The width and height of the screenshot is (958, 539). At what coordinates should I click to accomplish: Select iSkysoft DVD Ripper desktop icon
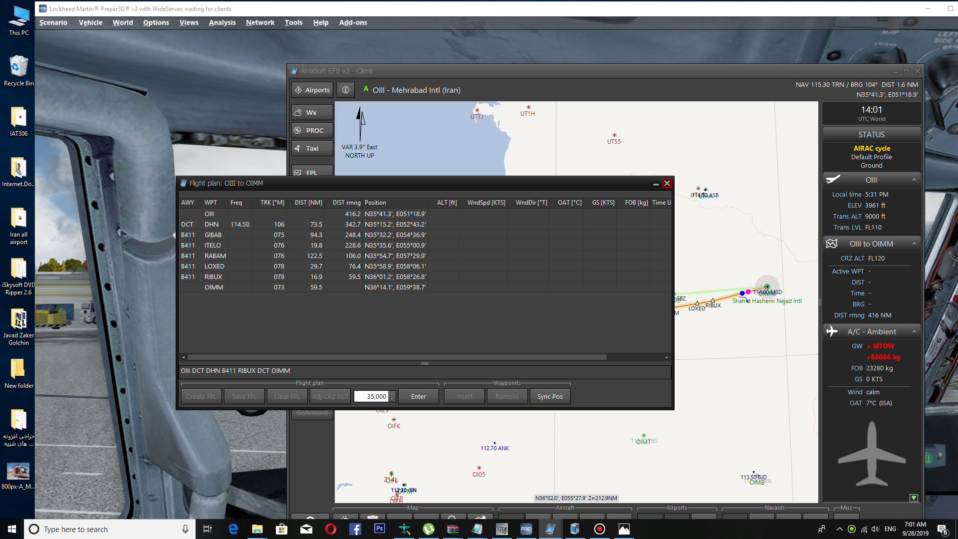[19, 277]
